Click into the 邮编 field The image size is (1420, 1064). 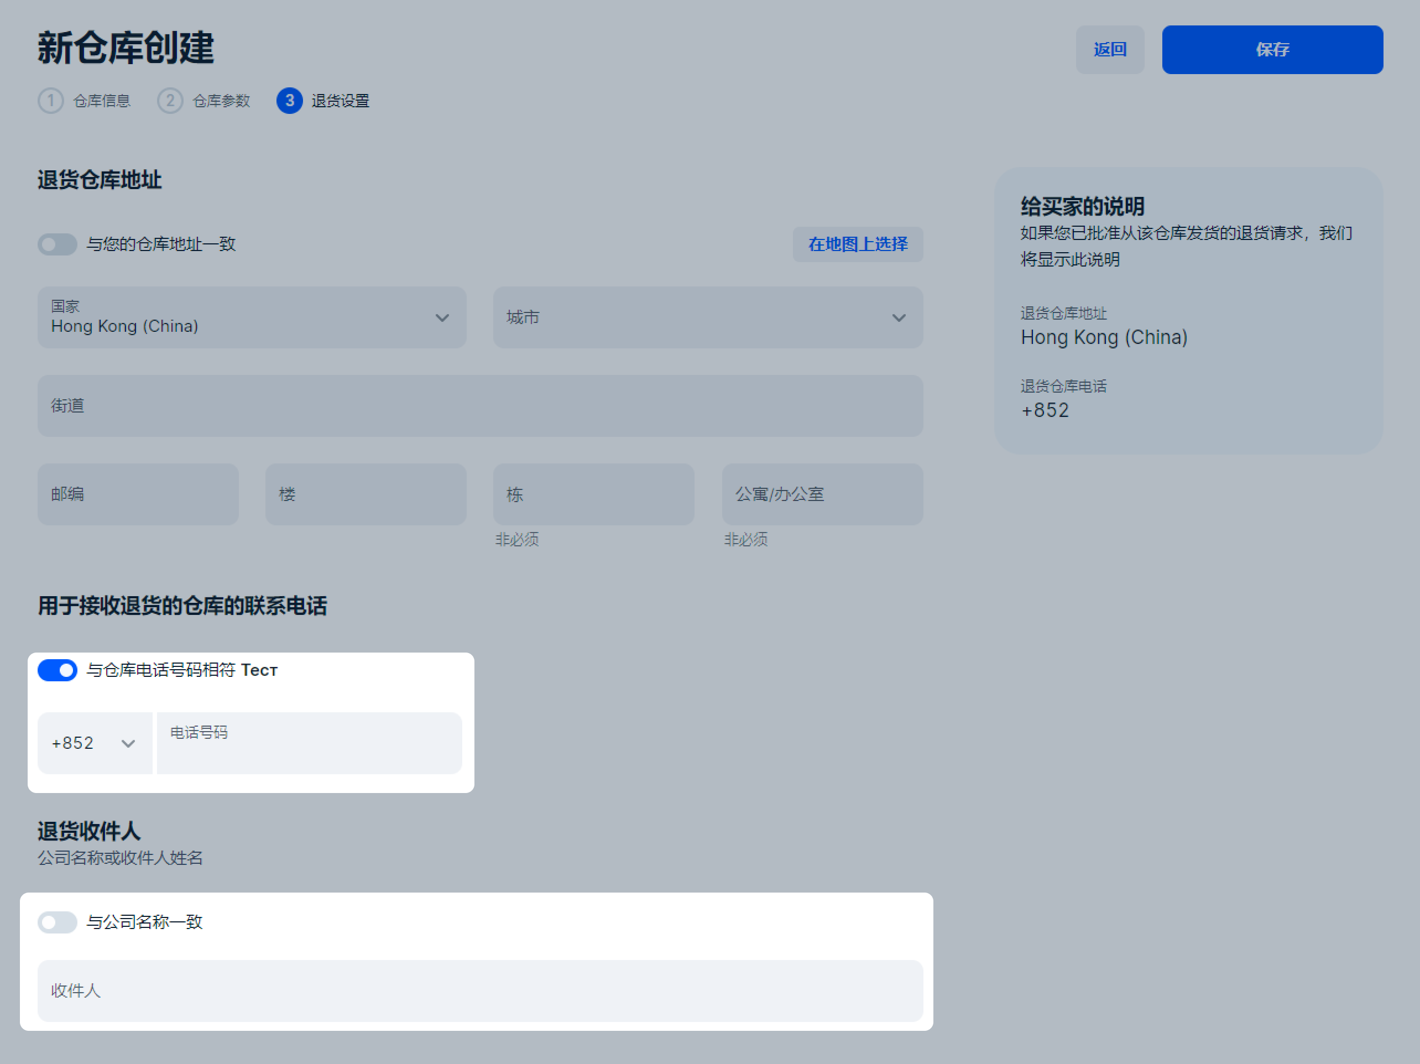click(137, 494)
